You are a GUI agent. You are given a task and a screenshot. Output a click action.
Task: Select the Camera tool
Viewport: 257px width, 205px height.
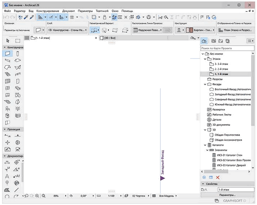pos(18,149)
